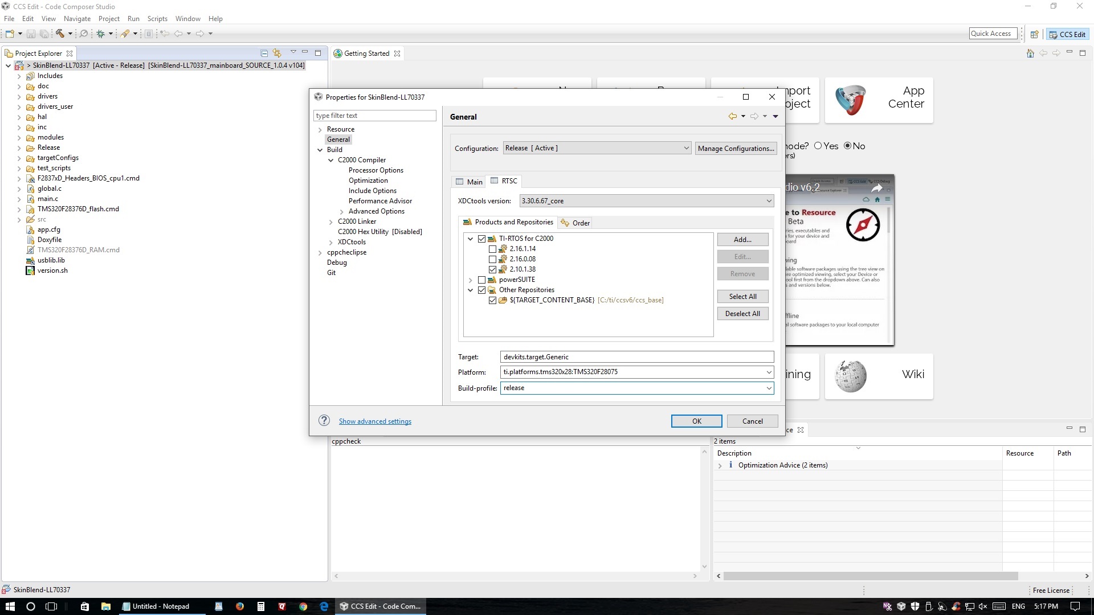This screenshot has height=615, width=1094.
Task: Expand the C2000 Linker tree node
Action: coord(331,222)
